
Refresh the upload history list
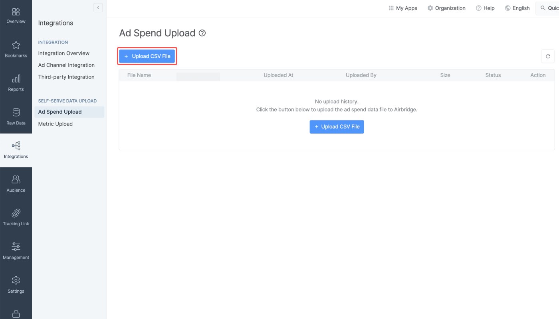(548, 56)
